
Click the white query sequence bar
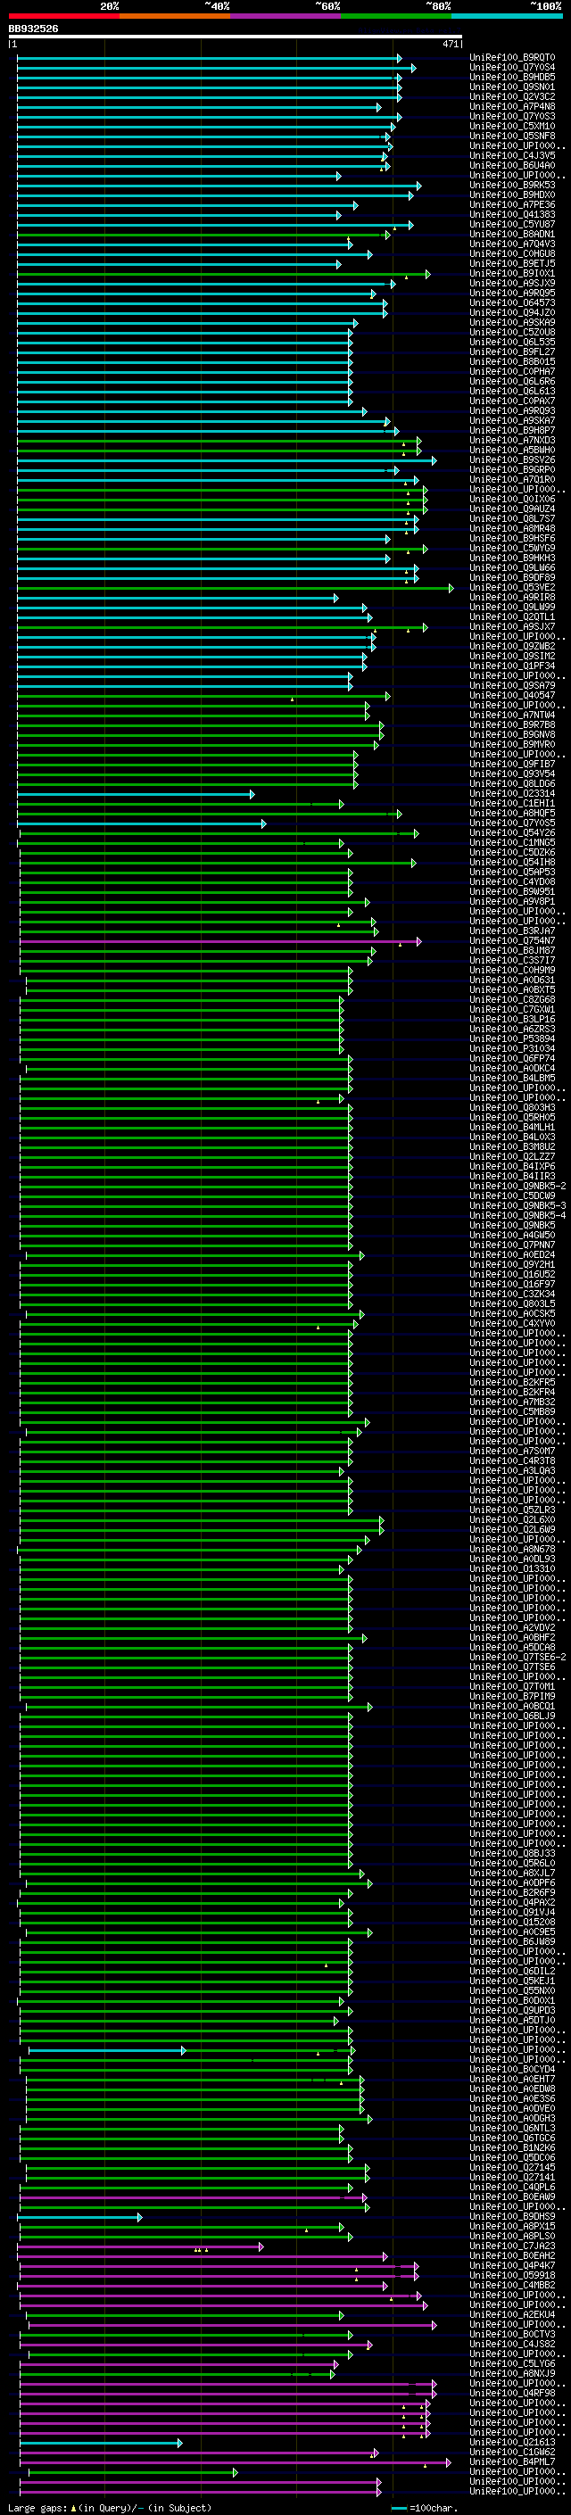pyautogui.click(x=236, y=37)
